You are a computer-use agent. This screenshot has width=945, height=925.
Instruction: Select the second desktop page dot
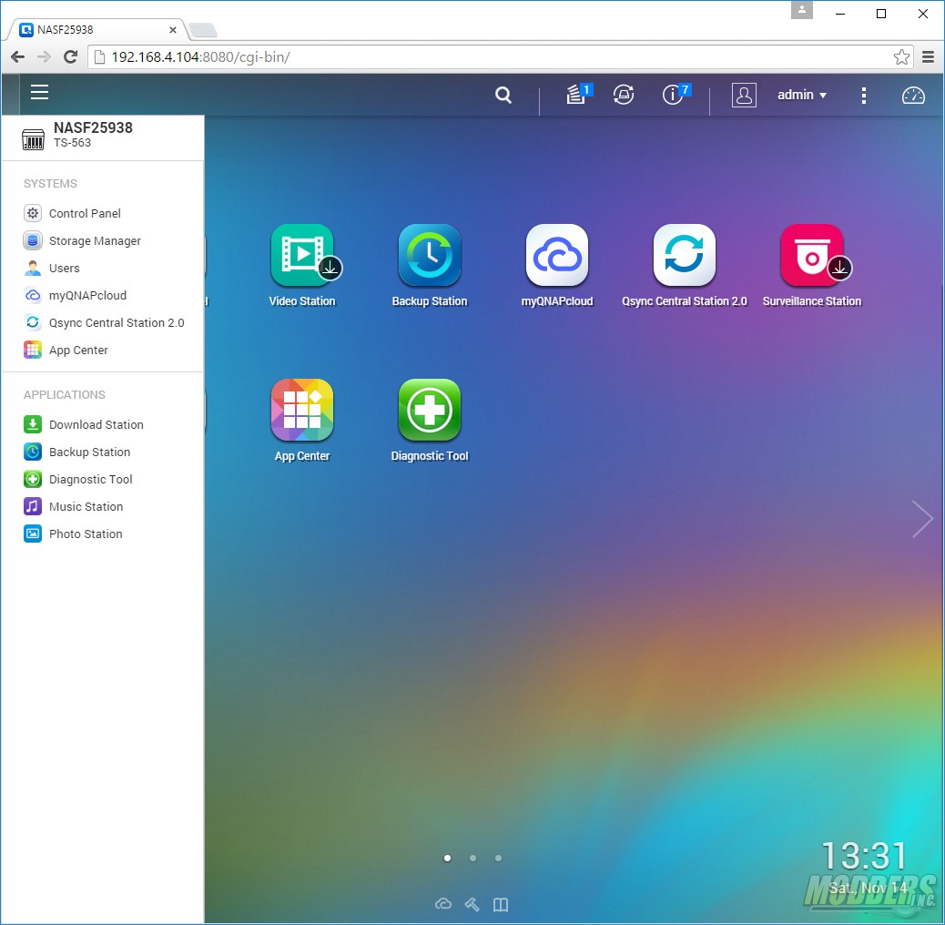(x=473, y=859)
